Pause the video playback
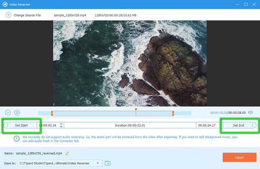Viewport: 260px width, 169px height. tap(8, 113)
